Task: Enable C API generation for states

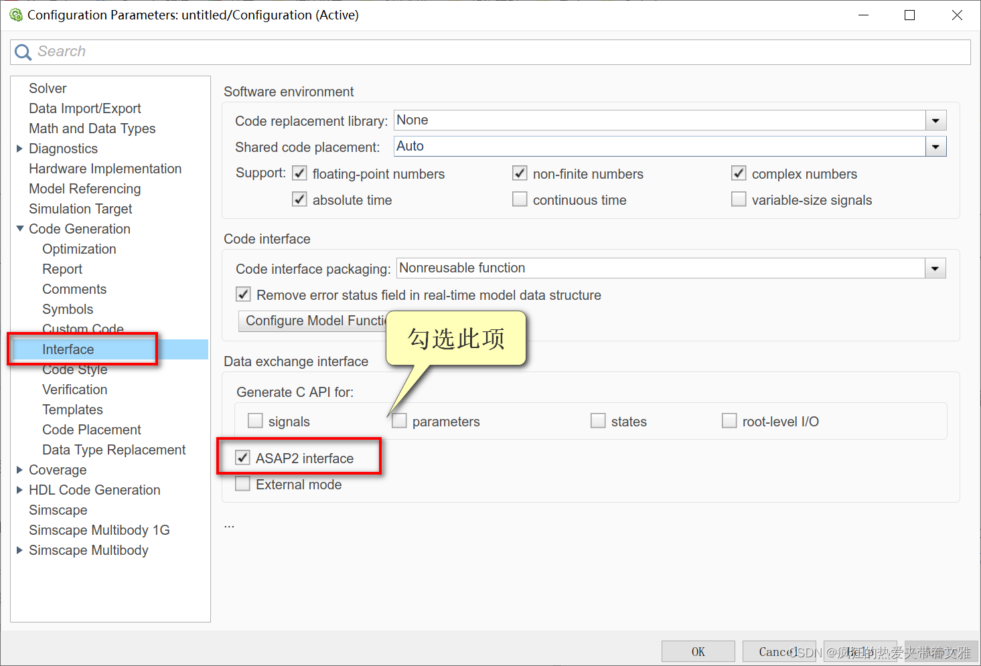Action: [598, 420]
